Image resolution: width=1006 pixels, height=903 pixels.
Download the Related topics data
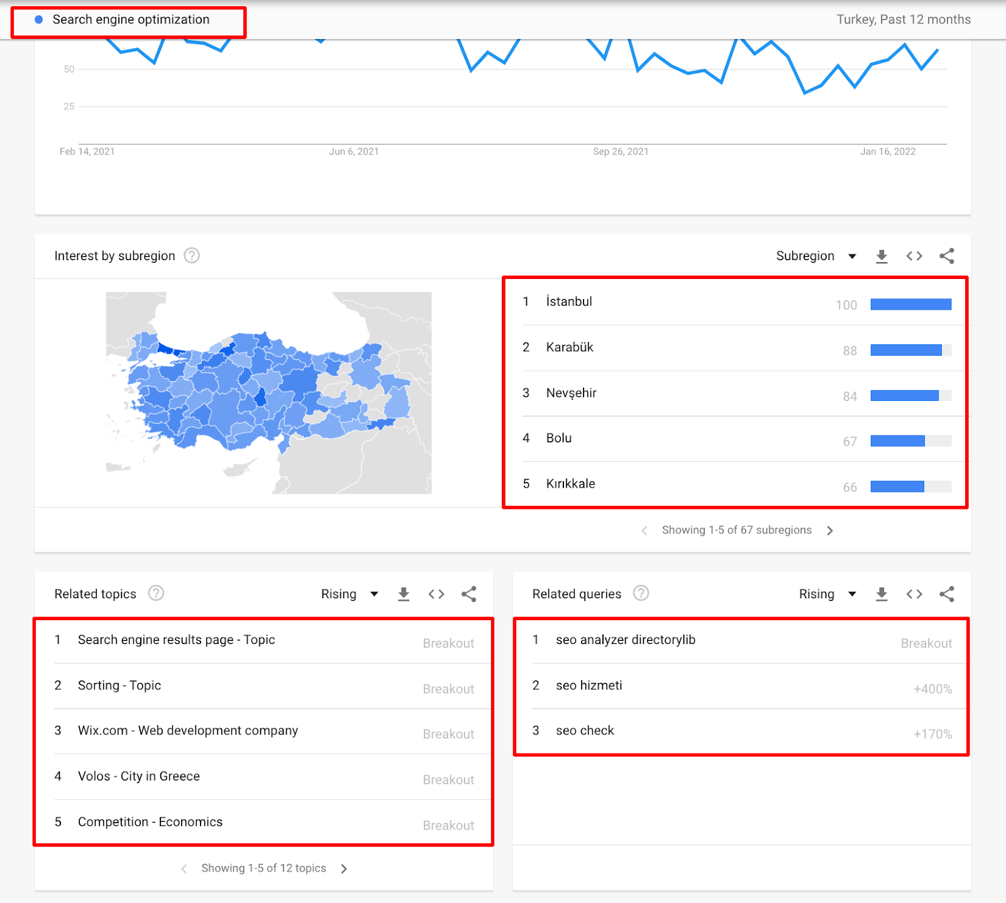coord(404,594)
